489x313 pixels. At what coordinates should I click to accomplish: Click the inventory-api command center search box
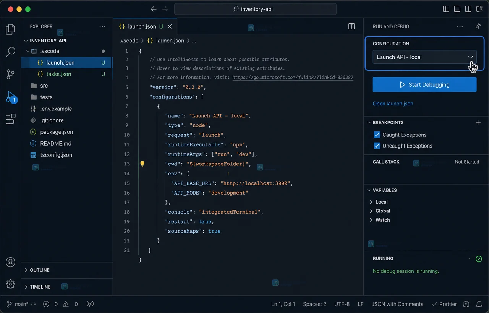click(255, 9)
